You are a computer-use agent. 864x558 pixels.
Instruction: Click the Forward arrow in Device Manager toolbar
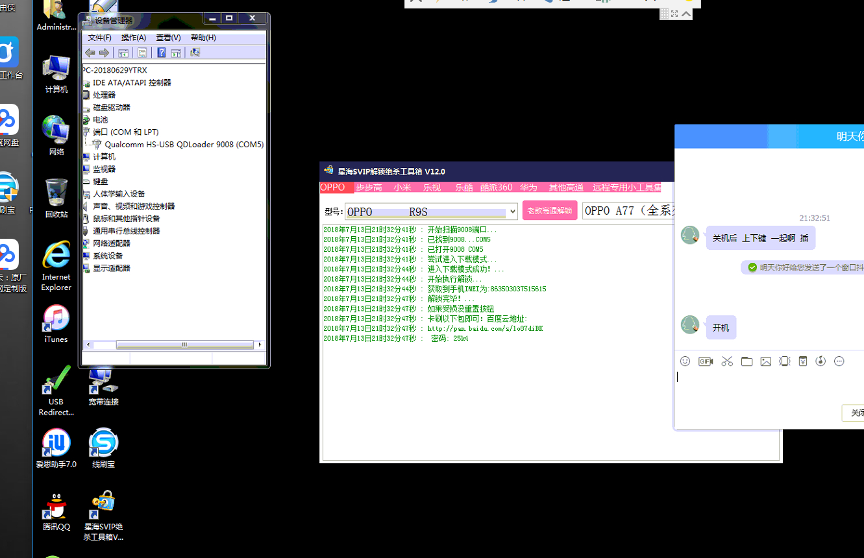tap(104, 53)
